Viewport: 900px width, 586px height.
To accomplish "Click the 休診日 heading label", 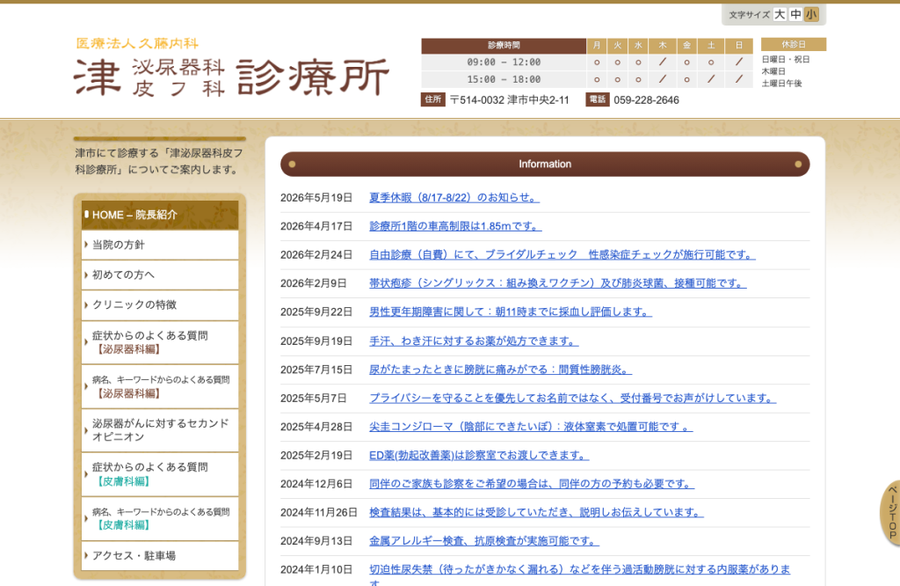I will click(x=794, y=44).
